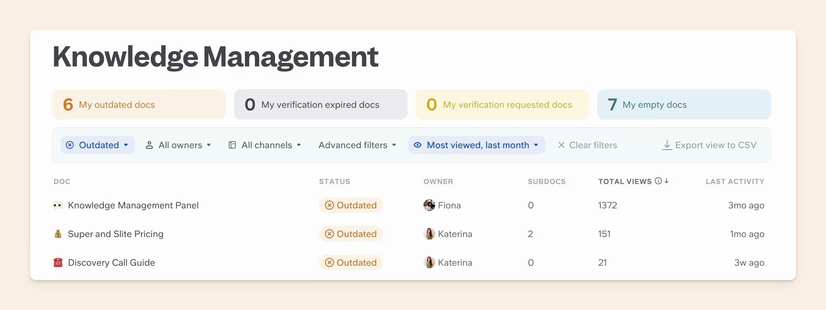Click Fiona's avatar in the owner column
Viewport: 826px width, 310px height.
pyautogui.click(x=429, y=205)
